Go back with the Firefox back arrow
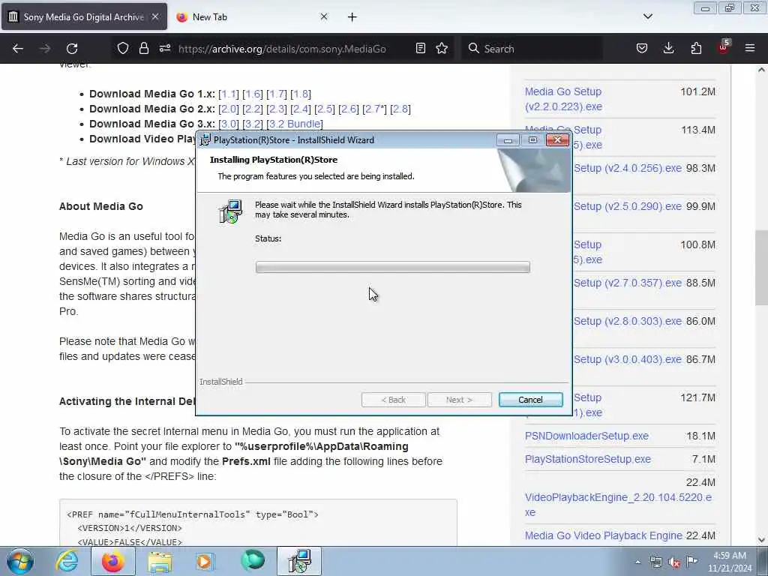The width and height of the screenshot is (768, 576). pyautogui.click(x=18, y=49)
